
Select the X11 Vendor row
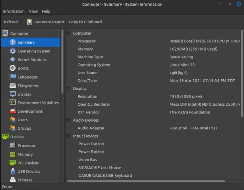[153, 112]
